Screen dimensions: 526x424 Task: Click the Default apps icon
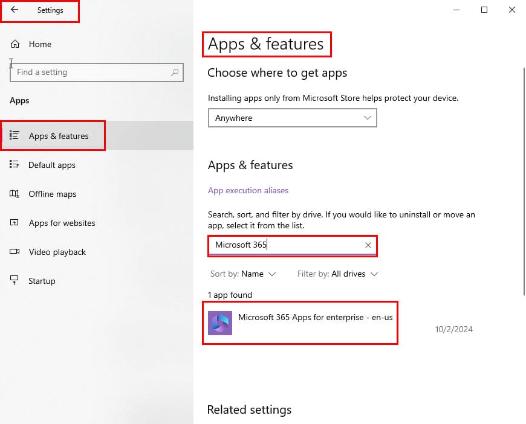tap(14, 164)
